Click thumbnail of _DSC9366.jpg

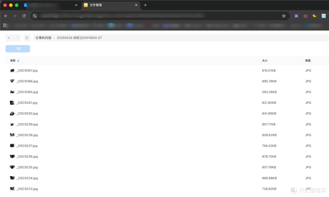pos(12,81)
